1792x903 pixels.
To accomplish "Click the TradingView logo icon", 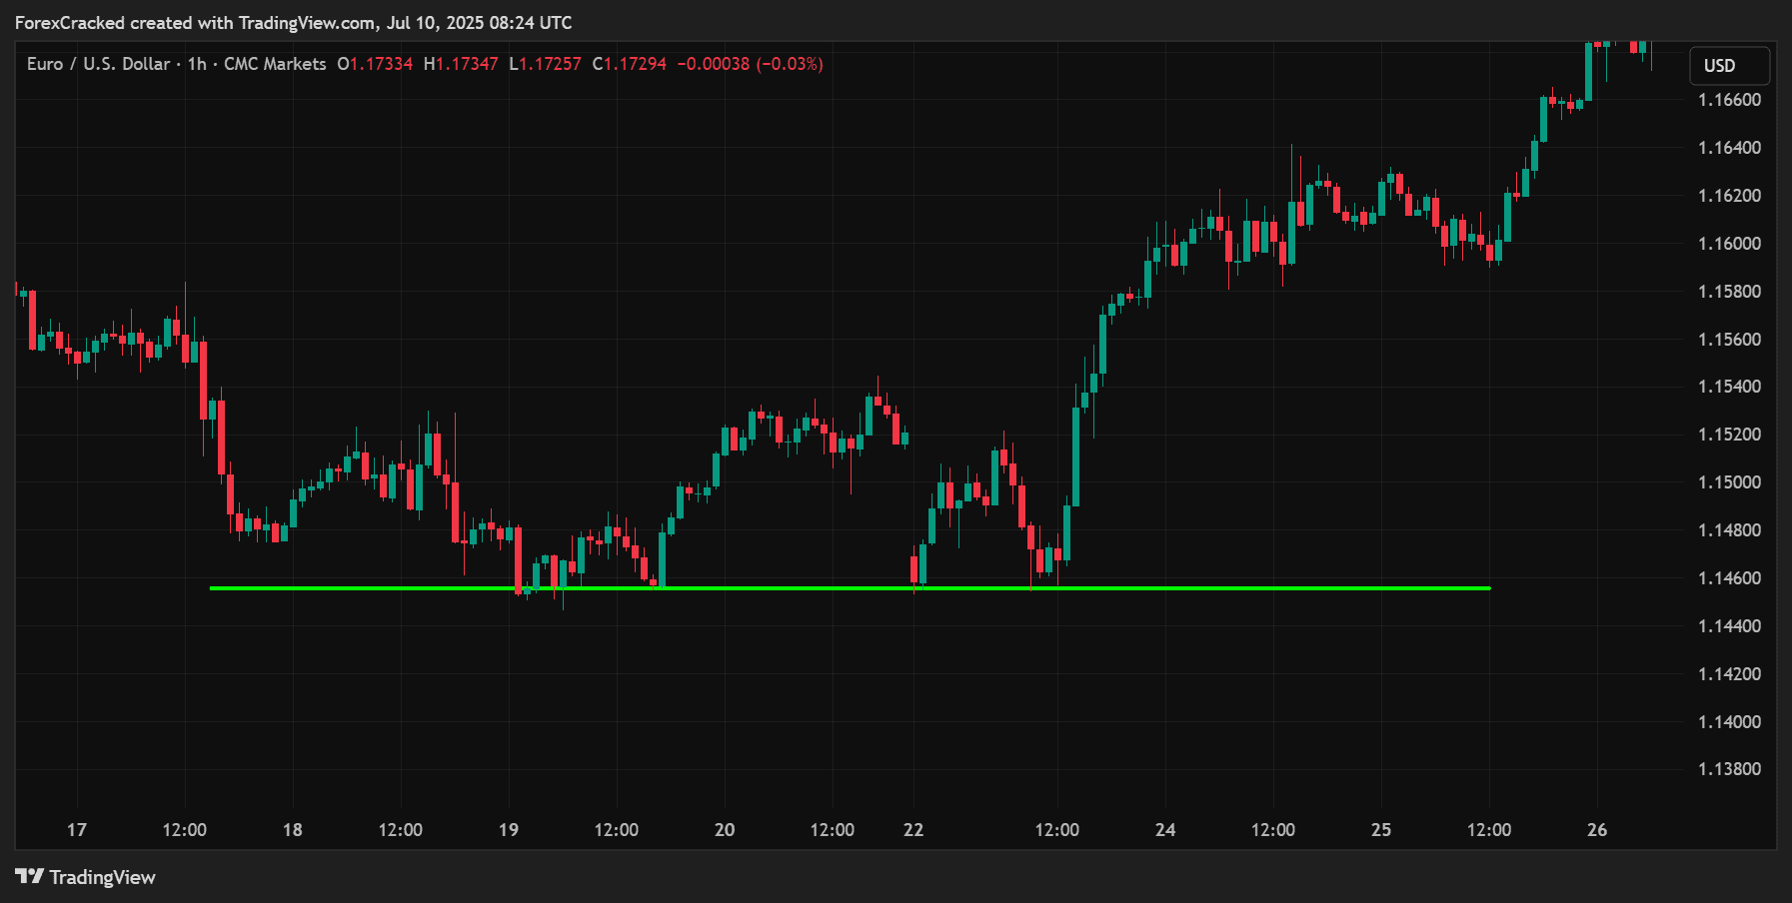I will click(29, 876).
